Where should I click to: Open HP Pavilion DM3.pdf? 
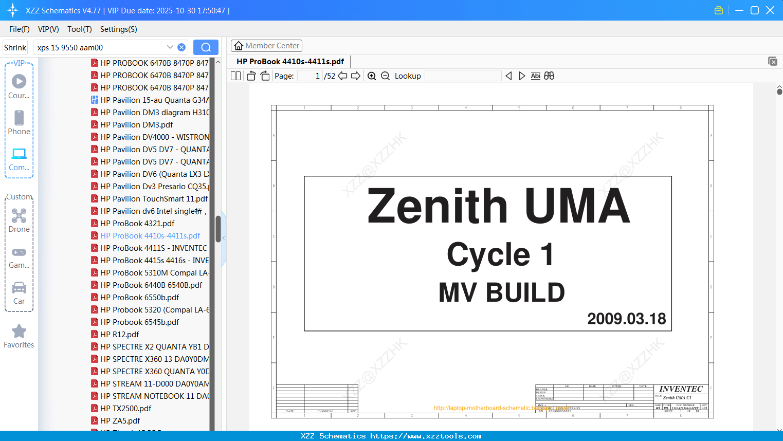(132, 125)
